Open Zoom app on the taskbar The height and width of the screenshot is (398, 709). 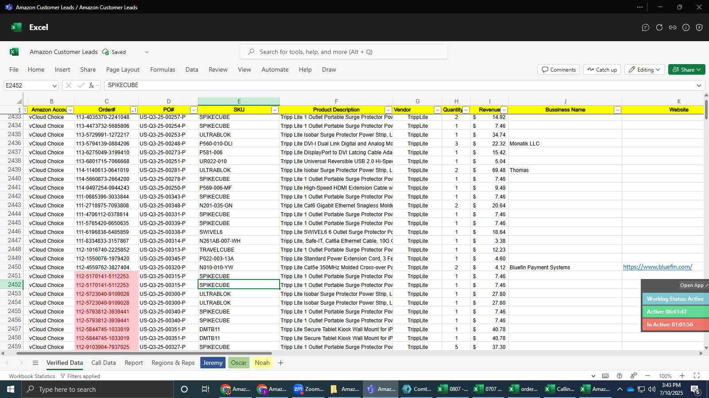tap(308, 389)
